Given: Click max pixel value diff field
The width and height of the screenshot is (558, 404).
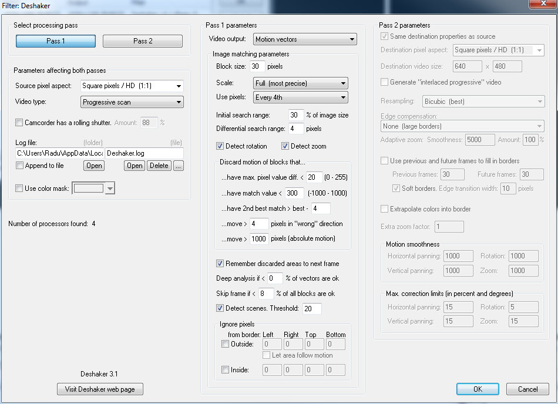Looking at the screenshot, I should (314, 177).
